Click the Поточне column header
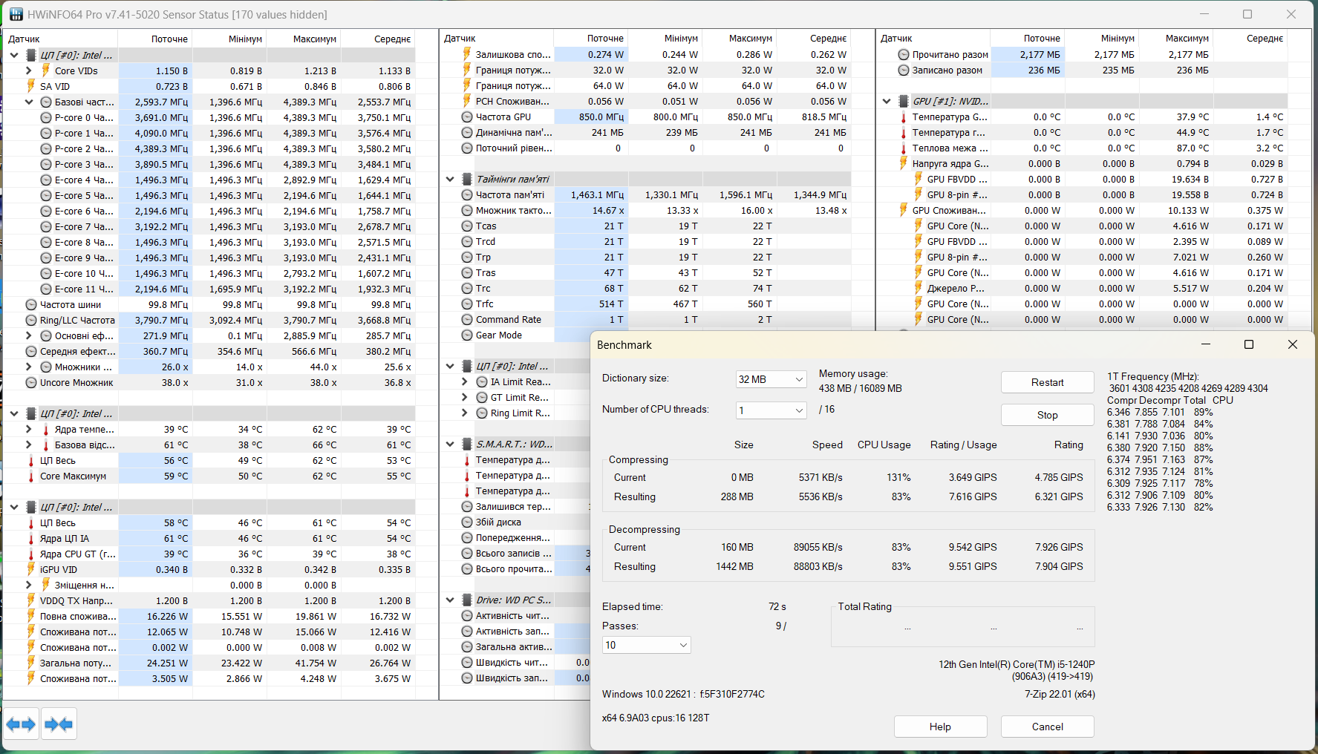Image resolution: width=1318 pixels, height=754 pixels. tap(169, 39)
